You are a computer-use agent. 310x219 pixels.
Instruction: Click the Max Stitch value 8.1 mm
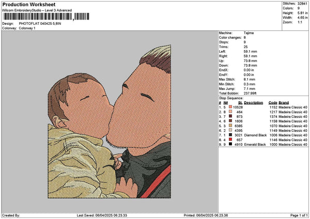click(x=250, y=80)
